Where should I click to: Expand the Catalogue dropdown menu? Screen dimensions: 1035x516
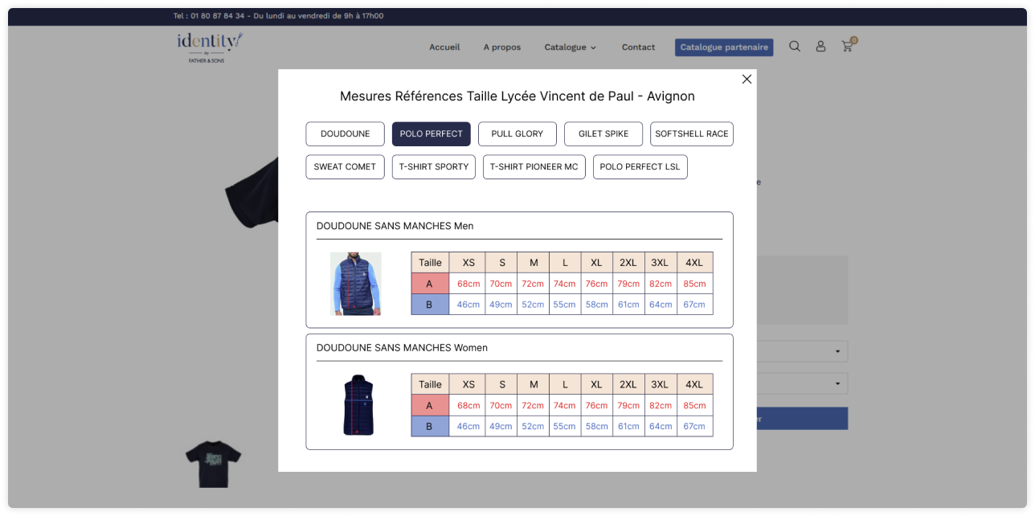pyautogui.click(x=570, y=47)
